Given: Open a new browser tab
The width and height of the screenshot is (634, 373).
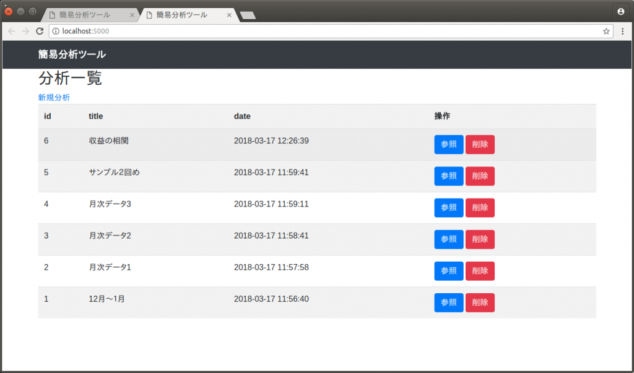Looking at the screenshot, I should tap(248, 15).
